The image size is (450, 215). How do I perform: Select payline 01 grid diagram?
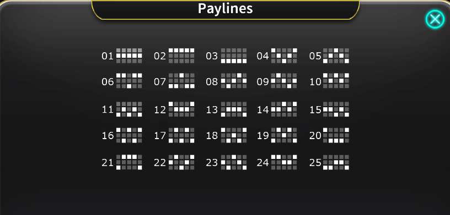[x=129, y=56]
